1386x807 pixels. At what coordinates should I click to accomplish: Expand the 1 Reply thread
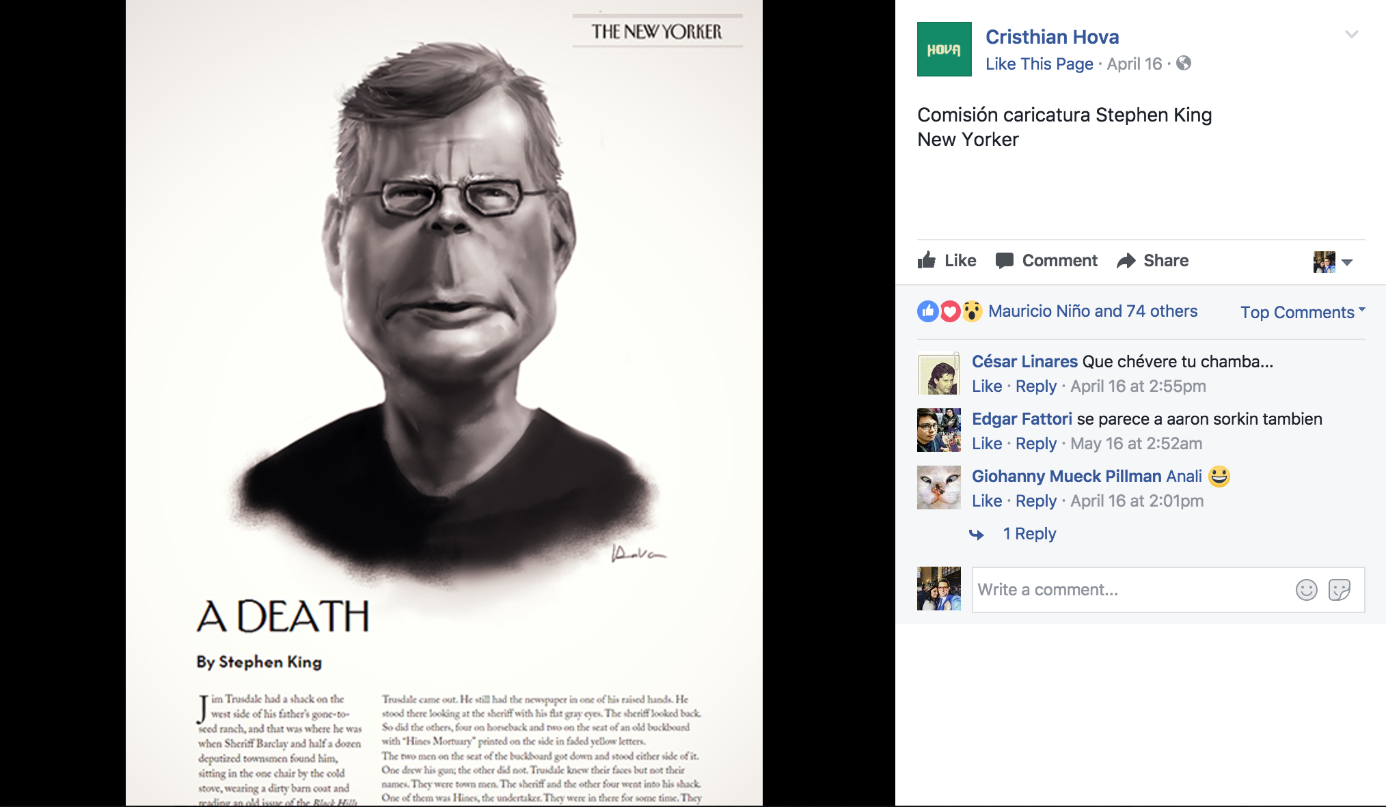point(1029,534)
